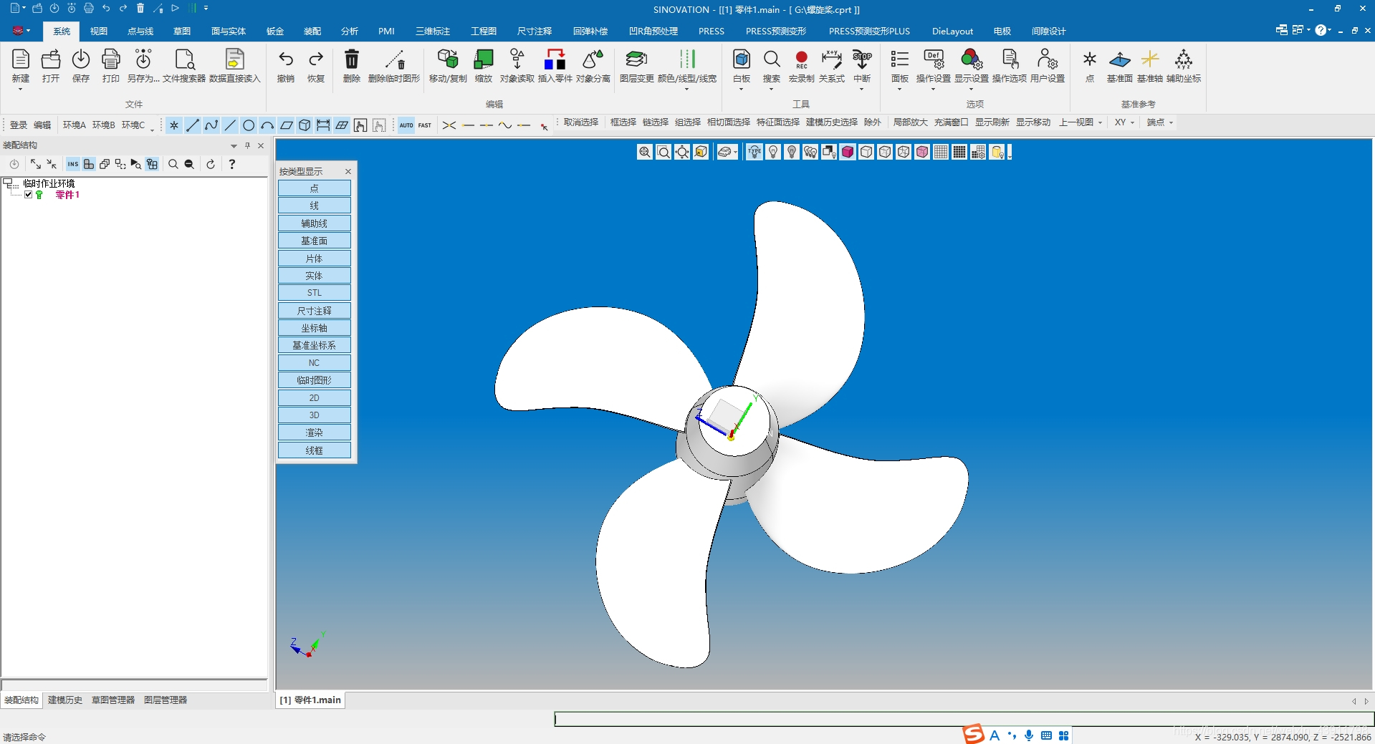Image resolution: width=1375 pixels, height=744 pixels.
Task: Open the 视图 ribbon tab
Action: pos(99,32)
